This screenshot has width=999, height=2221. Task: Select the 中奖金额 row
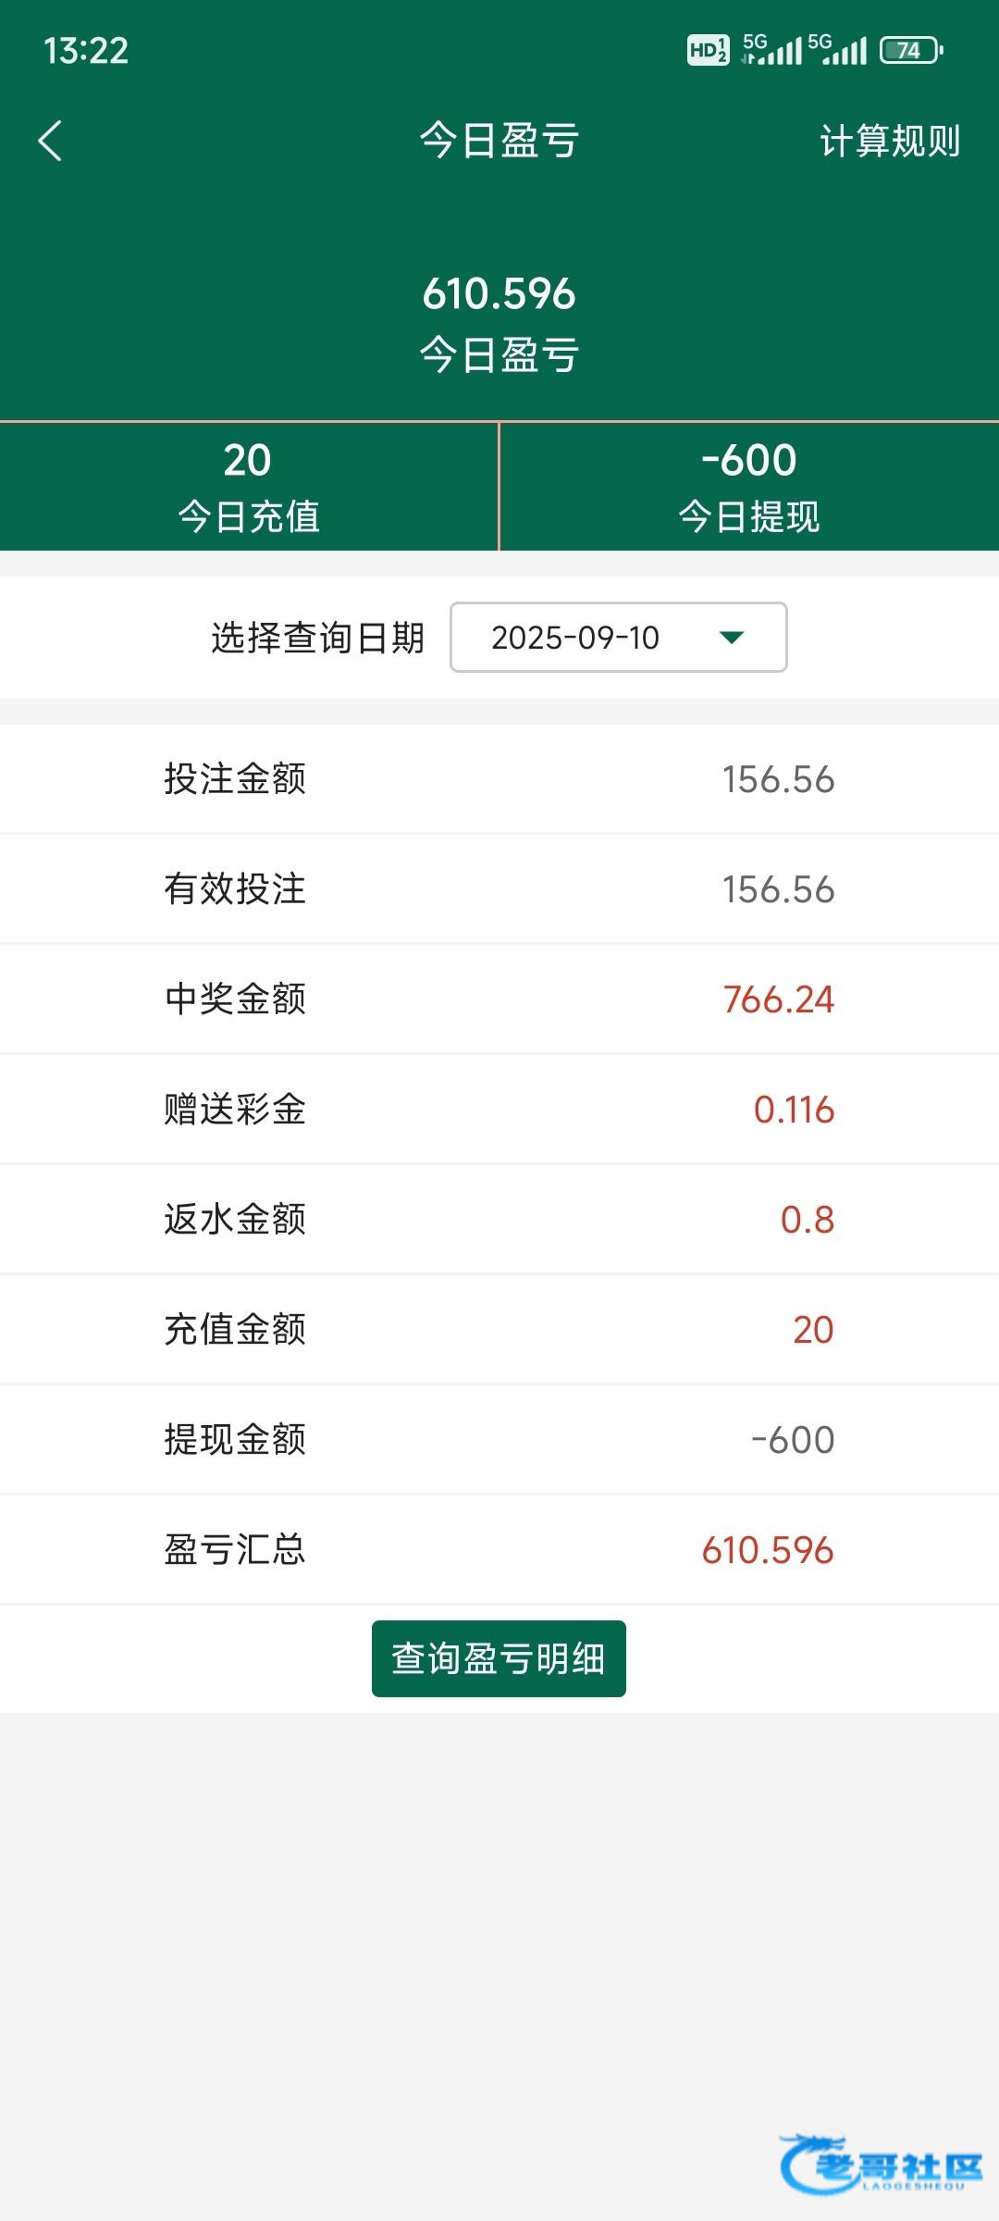tap(499, 999)
